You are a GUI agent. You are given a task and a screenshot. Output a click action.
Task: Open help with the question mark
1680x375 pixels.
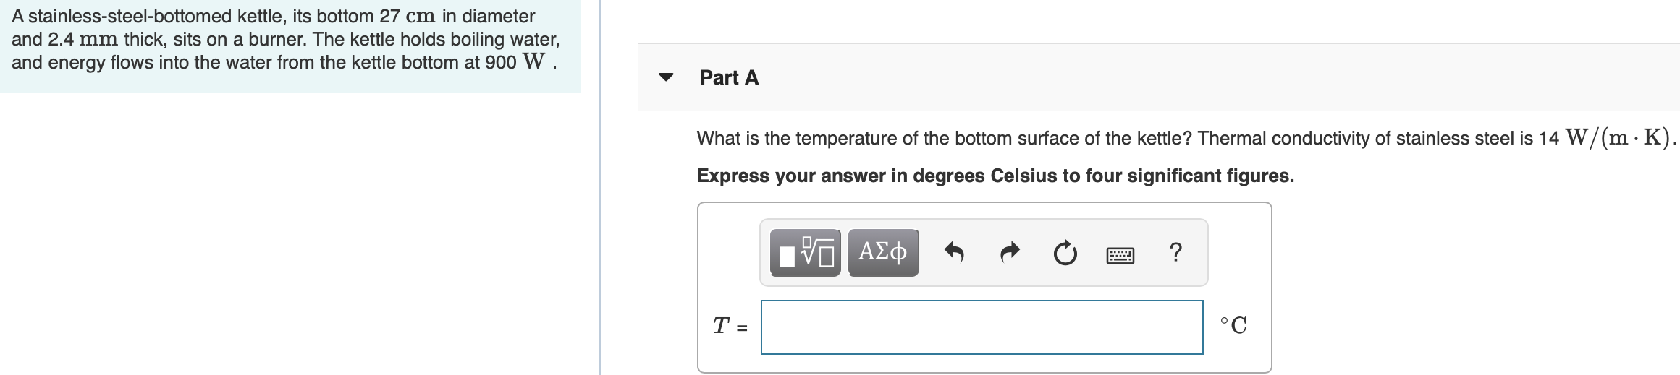point(1175,252)
